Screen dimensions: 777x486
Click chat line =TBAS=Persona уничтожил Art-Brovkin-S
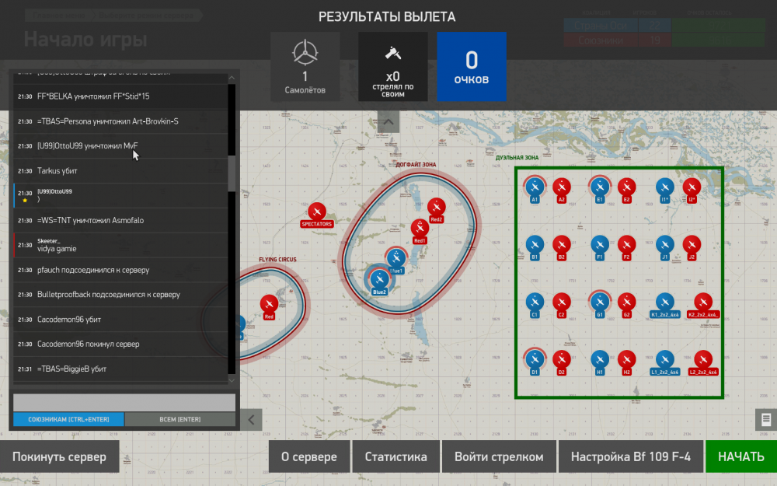(x=120, y=121)
